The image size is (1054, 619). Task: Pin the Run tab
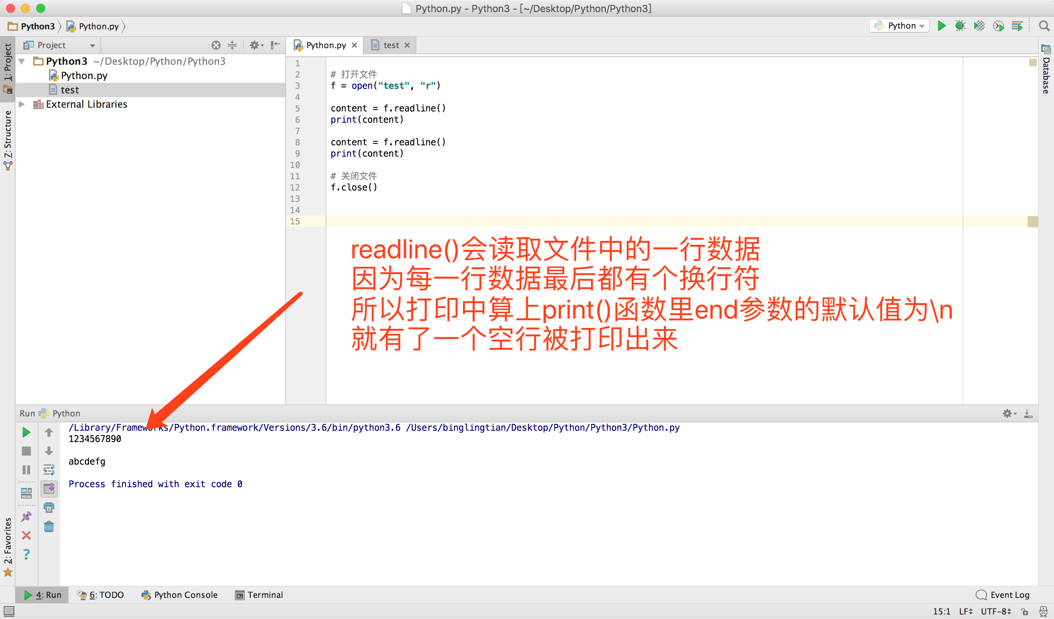coord(26,517)
